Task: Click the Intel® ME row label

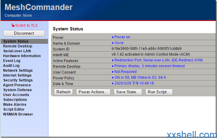Action: (x=61, y=55)
